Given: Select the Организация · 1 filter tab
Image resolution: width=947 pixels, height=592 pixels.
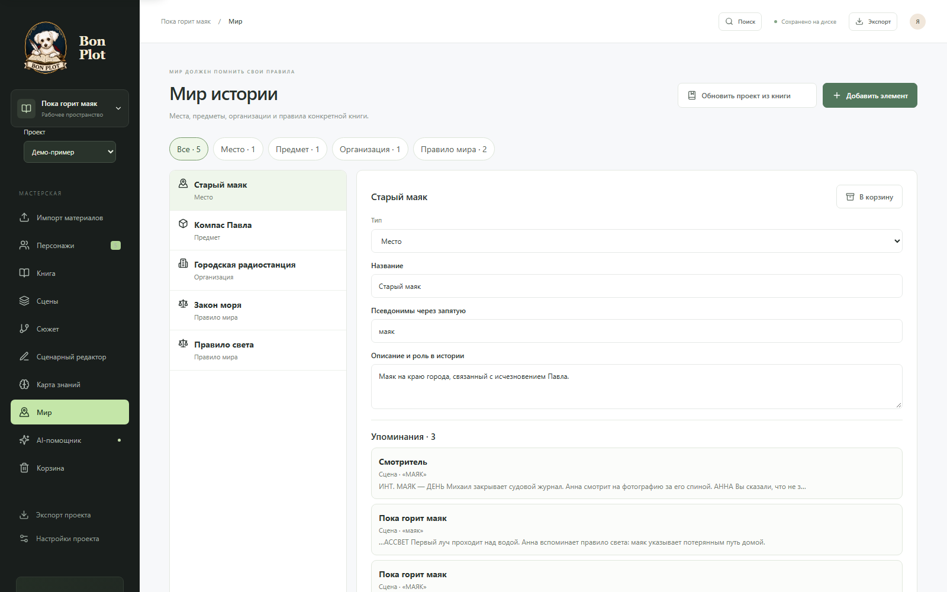Looking at the screenshot, I should pos(370,149).
